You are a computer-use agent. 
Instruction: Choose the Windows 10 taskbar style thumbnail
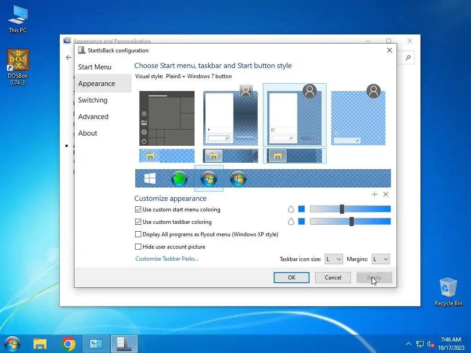coord(167,156)
